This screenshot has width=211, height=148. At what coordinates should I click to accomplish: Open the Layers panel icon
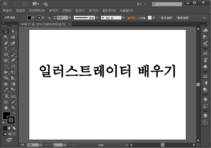(x=205, y=116)
